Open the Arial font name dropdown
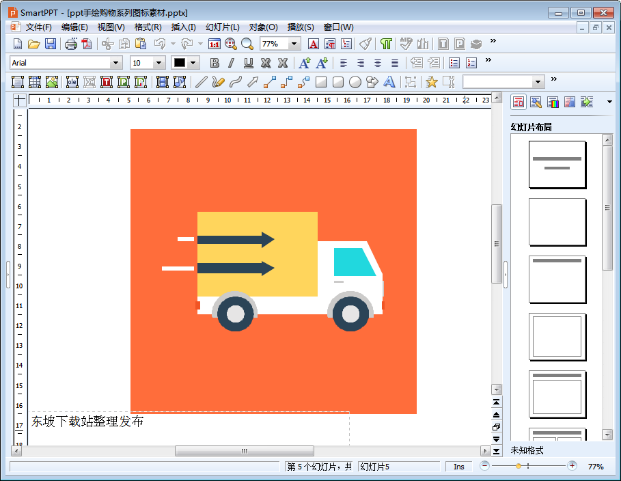This screenshot has height=481, width=621. click(x=116, y=63)
